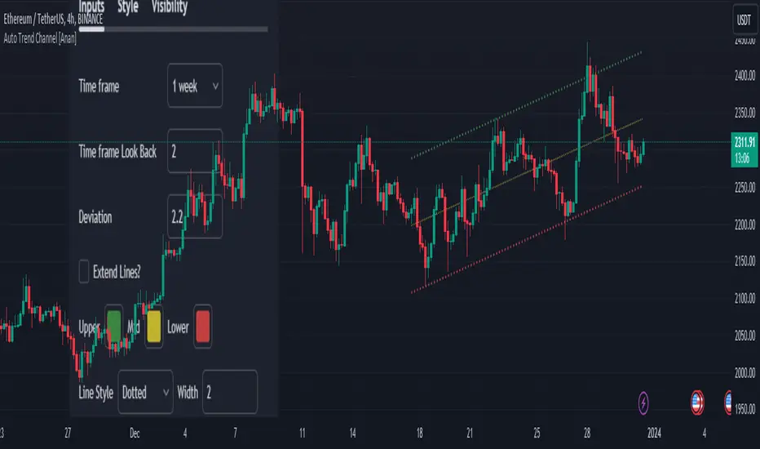760x449 pixels.
Task: Go to the Visibility tab
Action: tap(170, 8)
